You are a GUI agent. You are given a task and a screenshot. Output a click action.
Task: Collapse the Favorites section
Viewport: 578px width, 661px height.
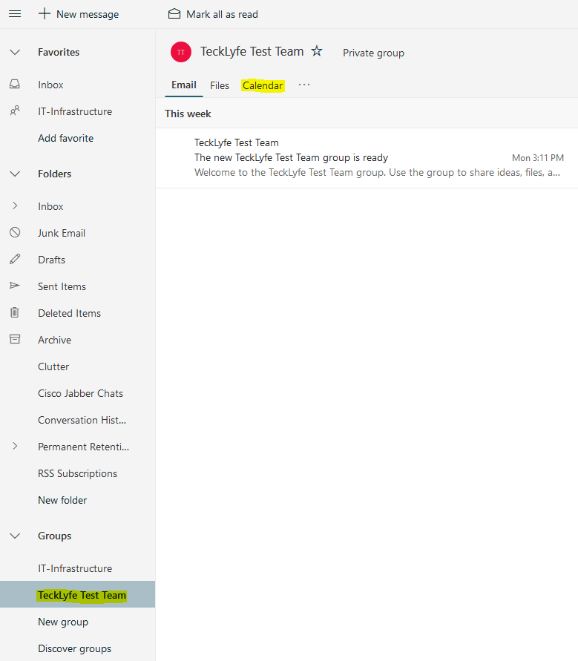click(x=15, y=52)
